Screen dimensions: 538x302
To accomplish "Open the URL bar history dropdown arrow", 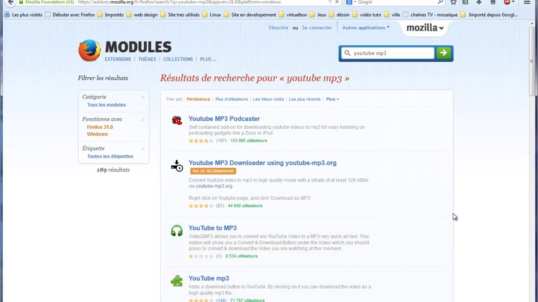I will pos(330,2).
